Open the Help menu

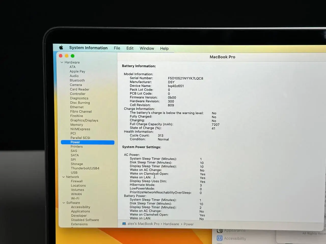[164, 49]
